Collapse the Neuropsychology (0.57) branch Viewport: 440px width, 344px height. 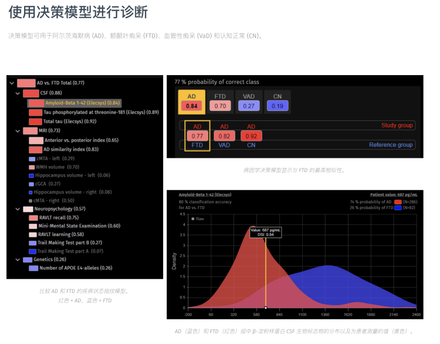point(18,209)
